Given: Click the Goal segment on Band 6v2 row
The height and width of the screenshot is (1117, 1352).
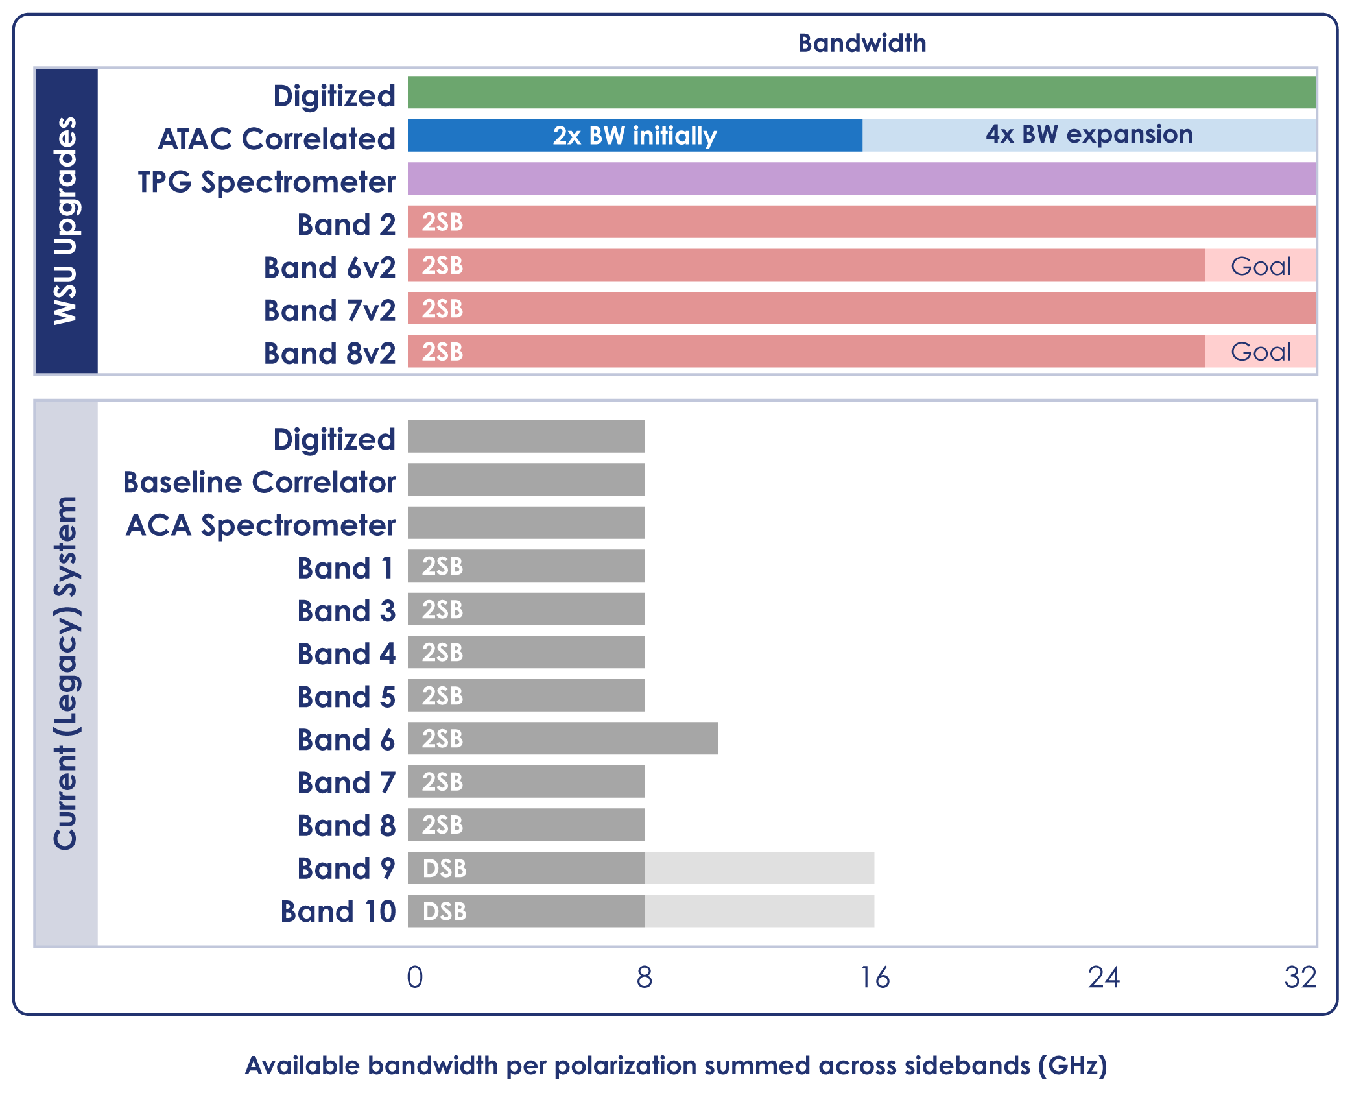Looking at the screenshot, I should [1260, 265].
